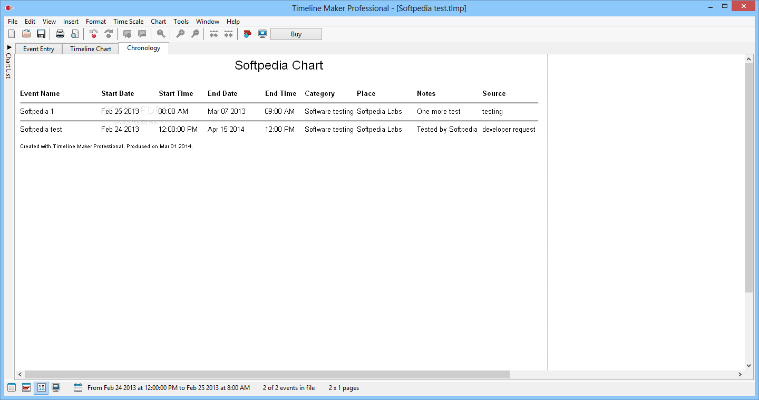Click the 'Category' column header
Viewport: 759px width, 400px height.
pos(319,93)
